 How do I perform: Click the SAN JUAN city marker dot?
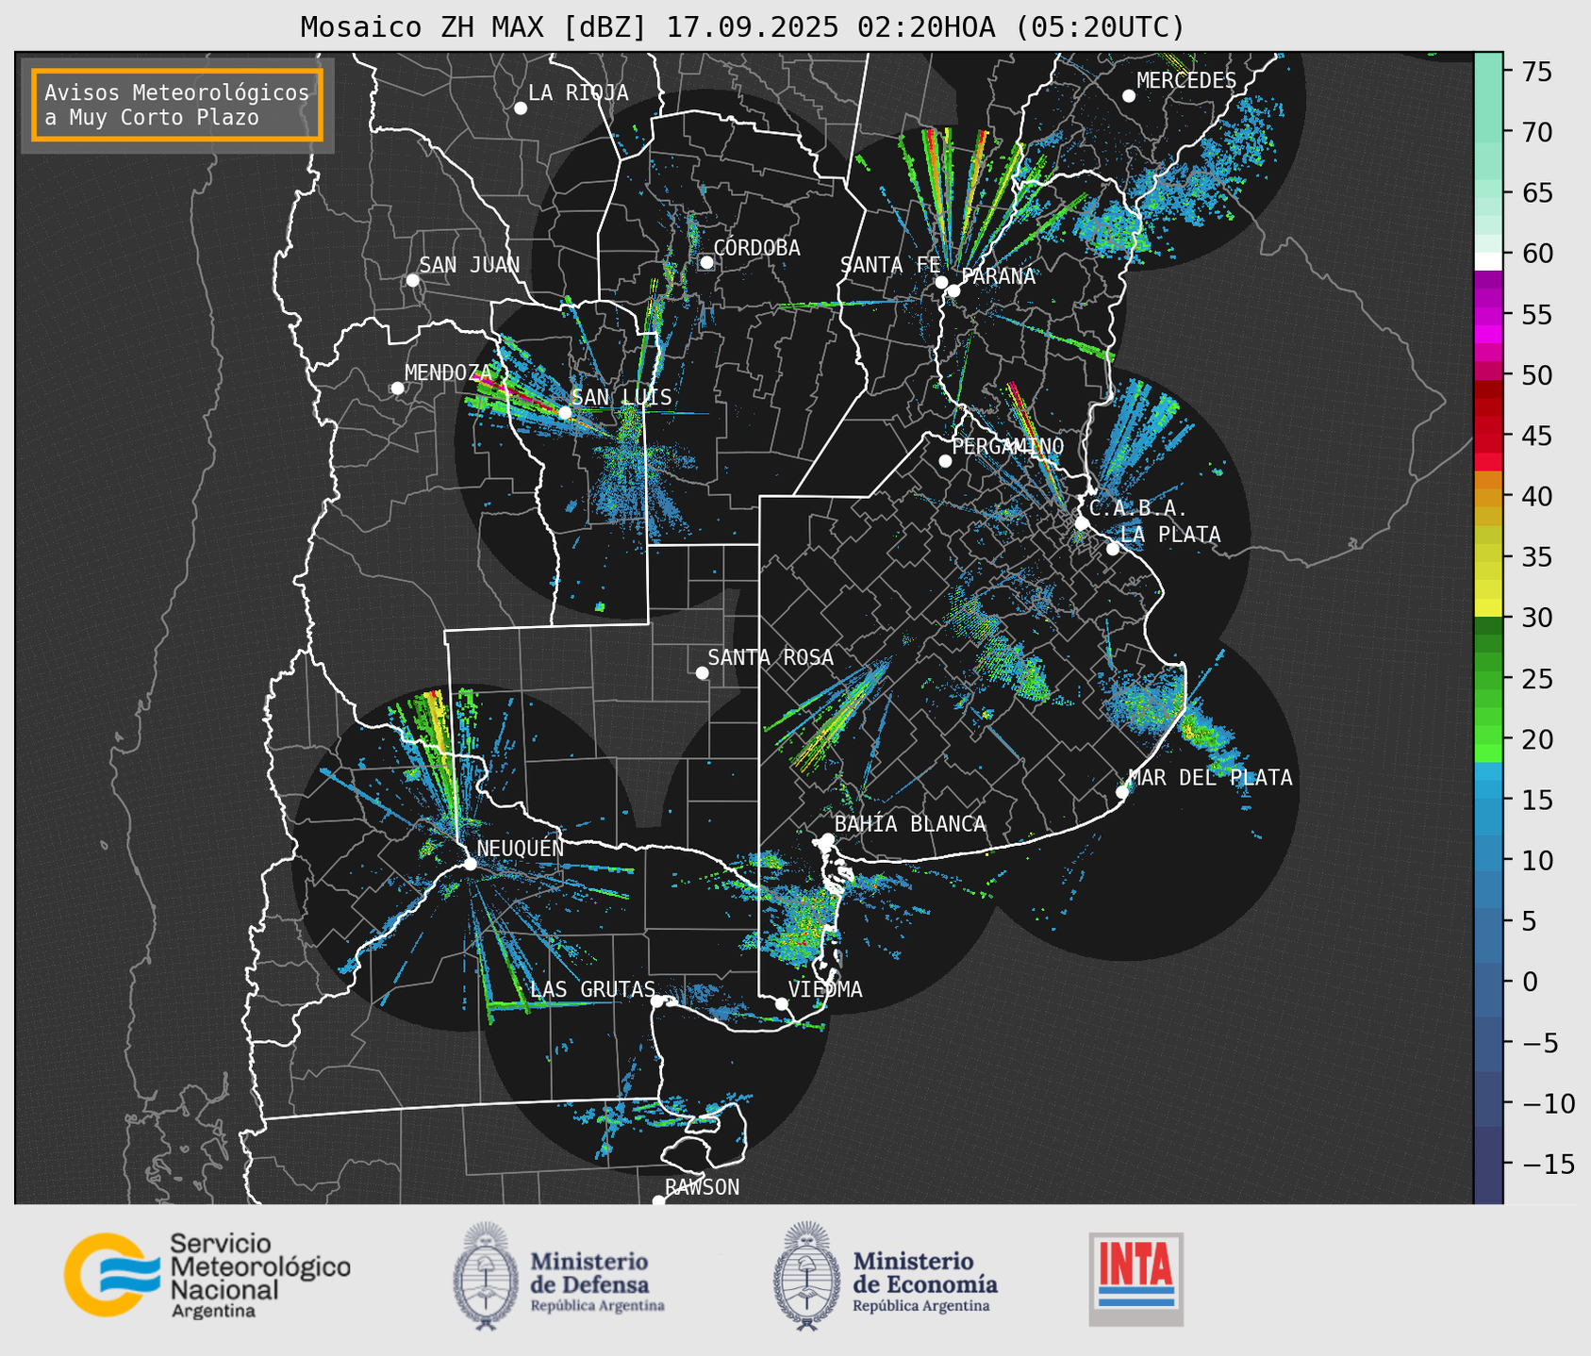pyautogui.click(x=412, y=280)
